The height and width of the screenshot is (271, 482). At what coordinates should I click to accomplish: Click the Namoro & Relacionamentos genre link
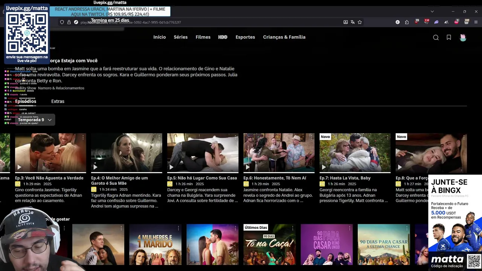click(61, 88)
